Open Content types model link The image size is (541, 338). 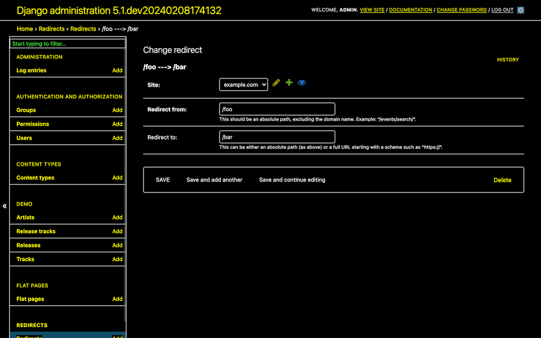tap(36, 177)
